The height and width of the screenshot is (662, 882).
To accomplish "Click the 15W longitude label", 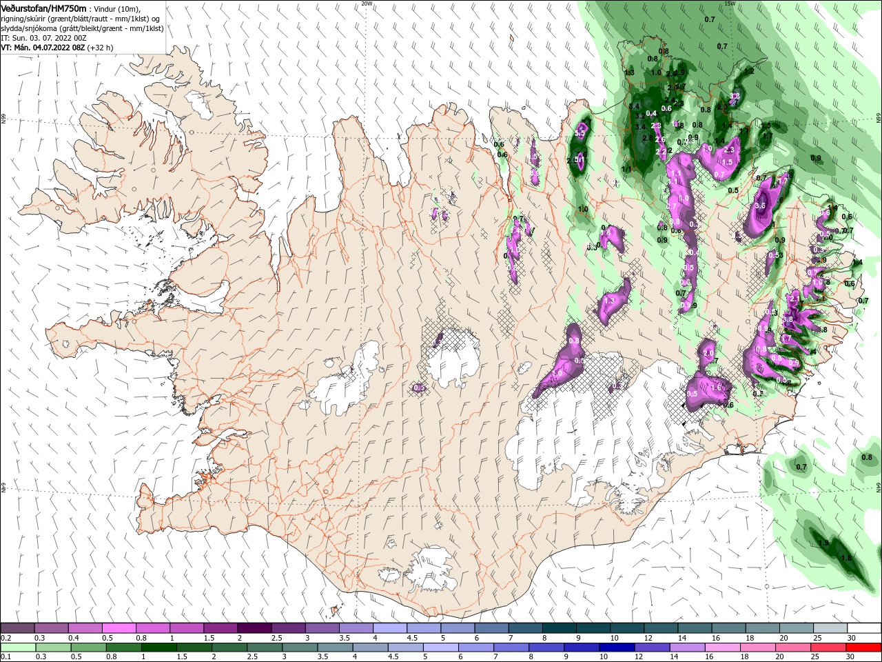I will [730, 3].
